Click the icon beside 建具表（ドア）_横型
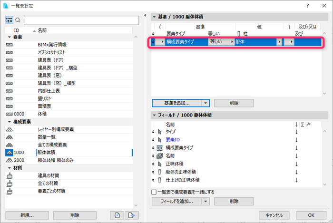 click(9, 68)
